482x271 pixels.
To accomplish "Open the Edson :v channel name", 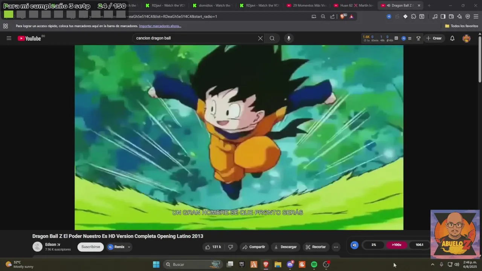I will tap(53, 245).
